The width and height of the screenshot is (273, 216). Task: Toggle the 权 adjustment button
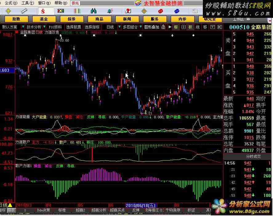point(190,27)
